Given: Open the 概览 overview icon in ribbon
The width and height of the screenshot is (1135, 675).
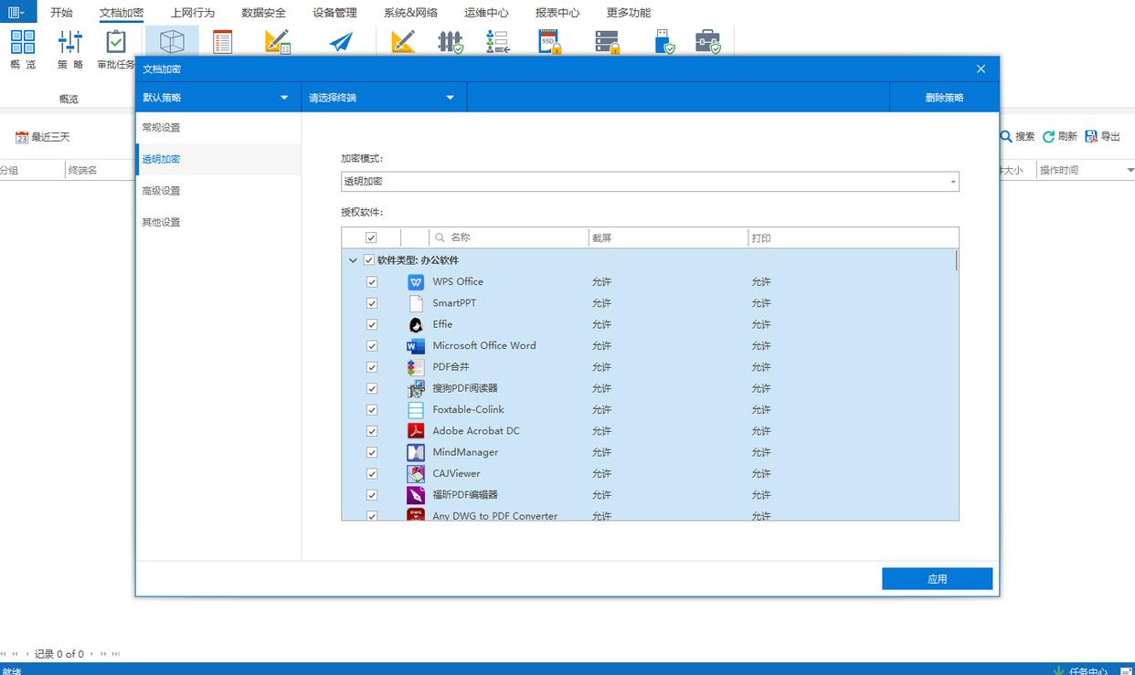Looking at the screenshot, I should 23,42.
